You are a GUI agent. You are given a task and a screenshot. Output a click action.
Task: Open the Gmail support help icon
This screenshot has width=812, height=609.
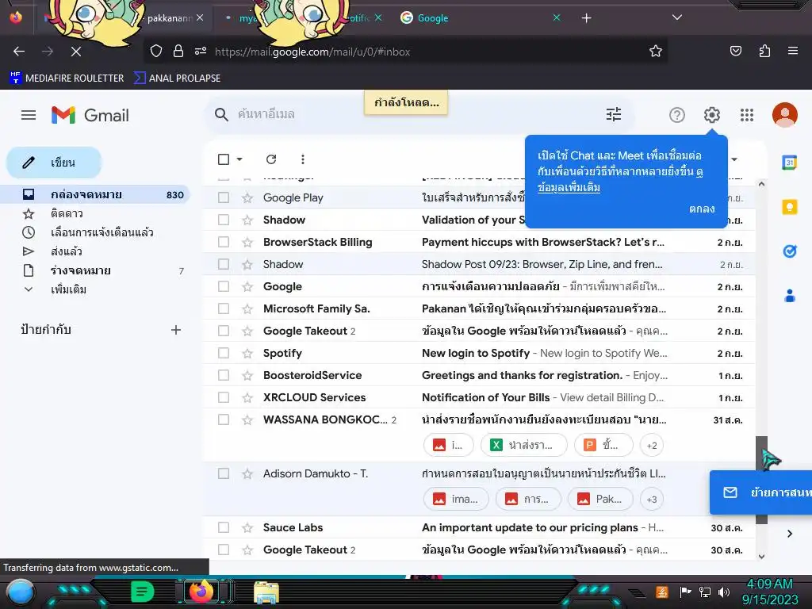(677, 115)
